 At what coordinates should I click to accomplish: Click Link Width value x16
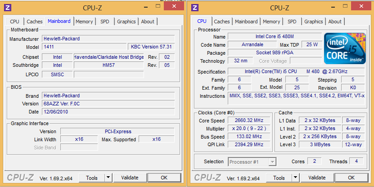pyautogui.click(x=79, y=139)
